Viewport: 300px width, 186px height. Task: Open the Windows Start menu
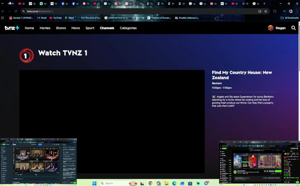(x=94, y=183)
